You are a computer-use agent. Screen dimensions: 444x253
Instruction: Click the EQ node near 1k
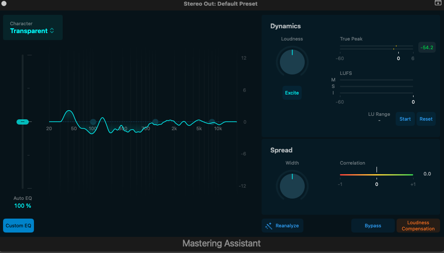[x=155, y=122]
